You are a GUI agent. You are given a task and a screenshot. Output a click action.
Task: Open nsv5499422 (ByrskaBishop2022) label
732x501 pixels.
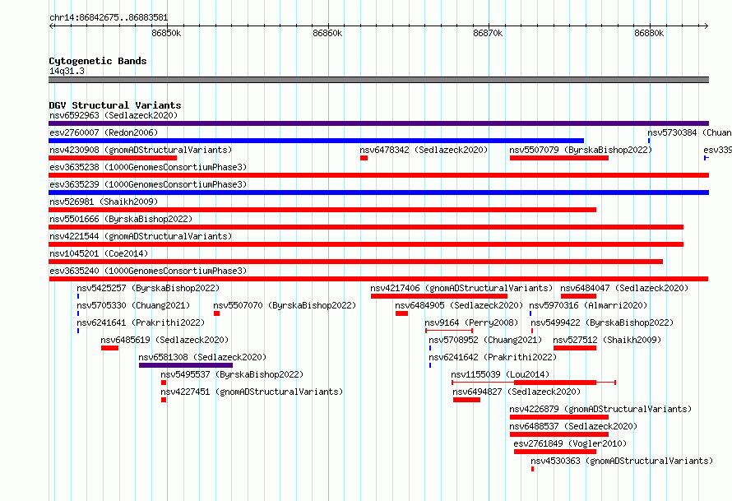(x=602, y=322)
